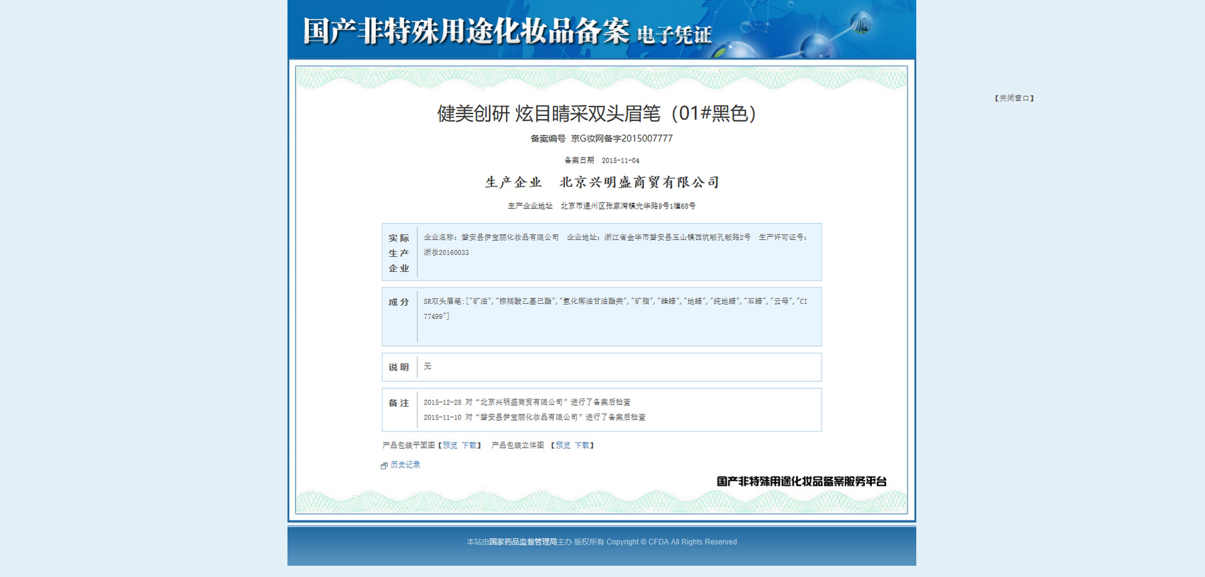The height and width of the screenshot is (577, 1205).
Task: Click the 无 value in 说明 row
Action: 427,366
